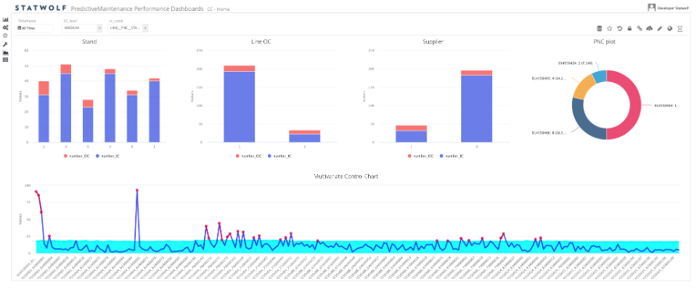Click the undo arrow toolbar icon
Viewport: 697px width, 289px height.
(619, 28)
